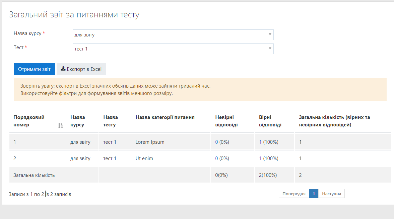The width and height of the screenshot is (394, 219).
Task: Click the Отримати звіт button
Action: pos(34,69)
